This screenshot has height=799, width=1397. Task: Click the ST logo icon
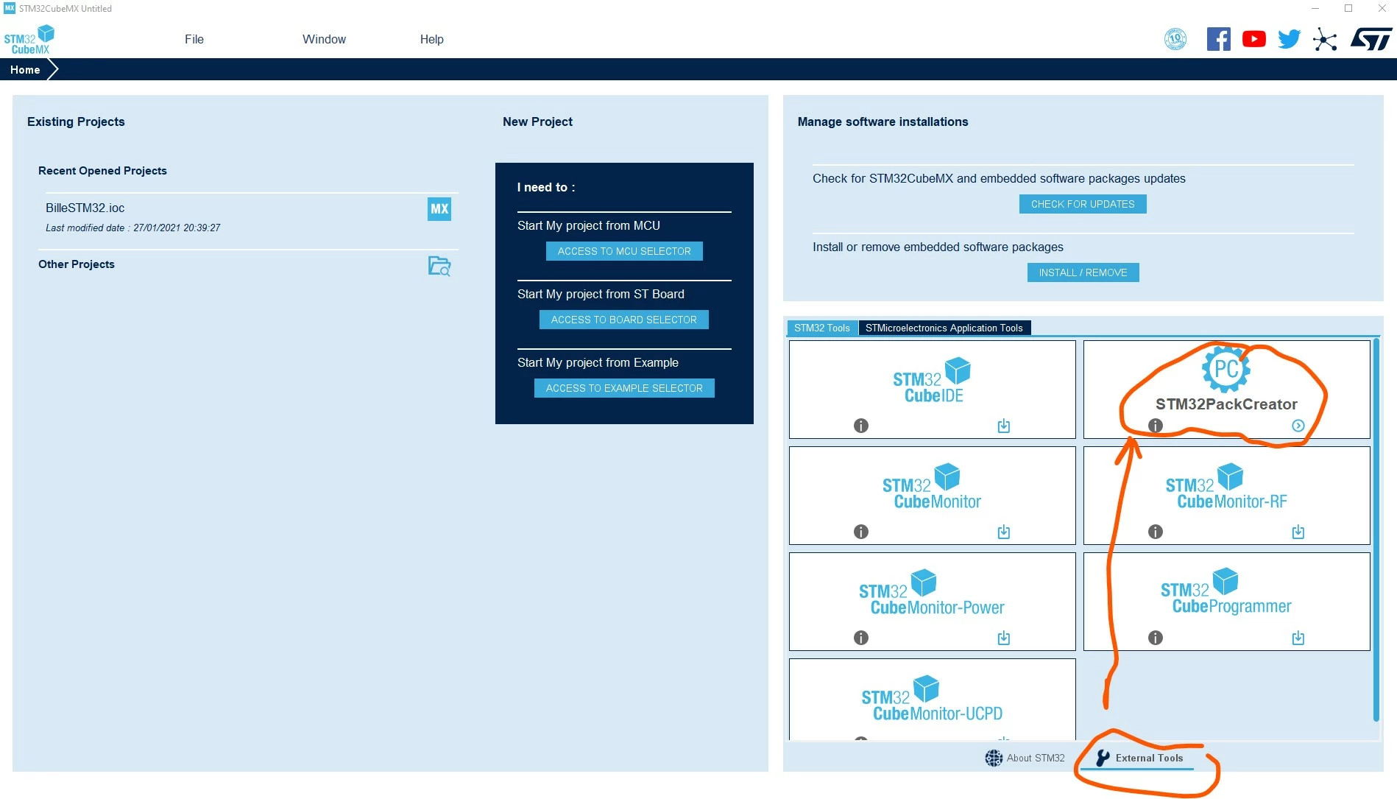(1371, 39)
